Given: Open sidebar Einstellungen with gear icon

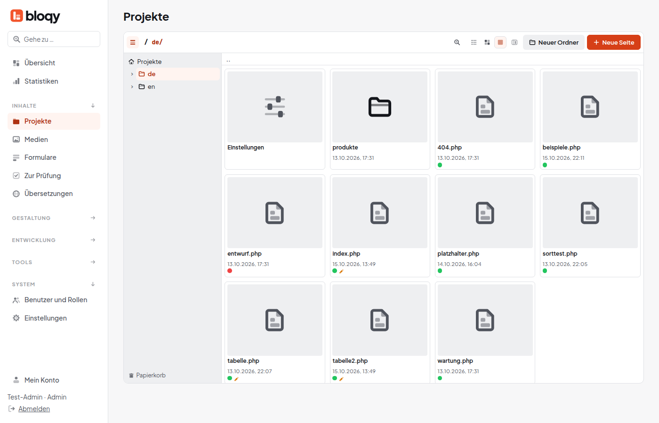Looking at the screenshot, I should (x=54, y=318).
